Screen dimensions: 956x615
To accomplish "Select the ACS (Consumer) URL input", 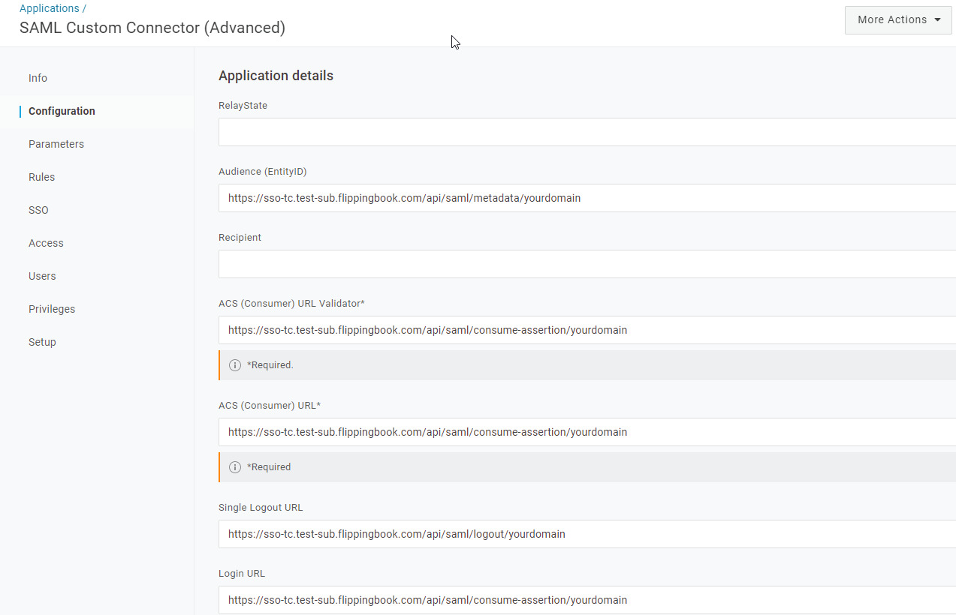I will coord(586,432).
